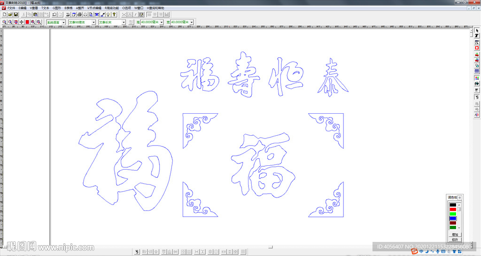
Task: Click the Sogou input method S icon
Action: click(414, 251)
